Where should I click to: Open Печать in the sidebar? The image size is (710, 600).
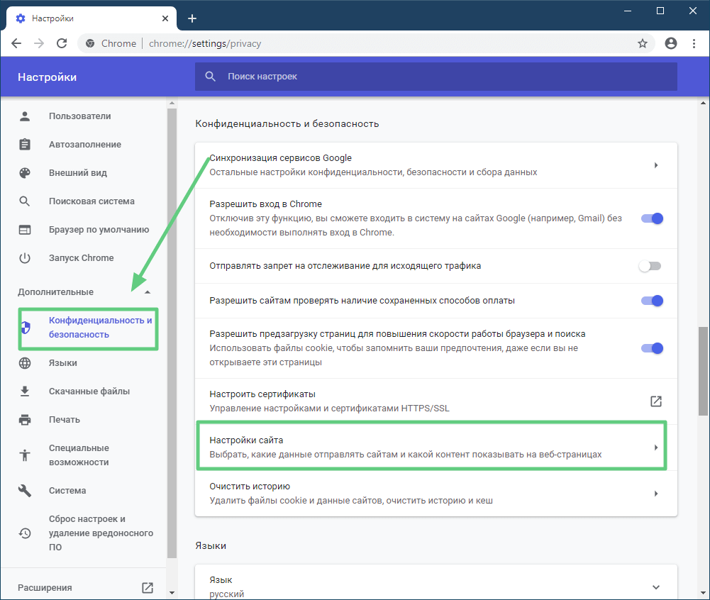click(x=65, y=420)
